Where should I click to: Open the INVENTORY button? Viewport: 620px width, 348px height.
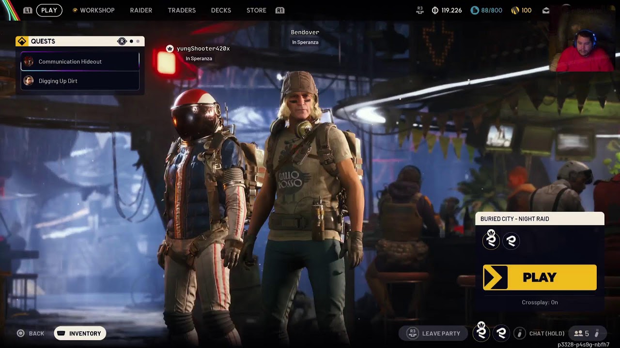[80, 333]
